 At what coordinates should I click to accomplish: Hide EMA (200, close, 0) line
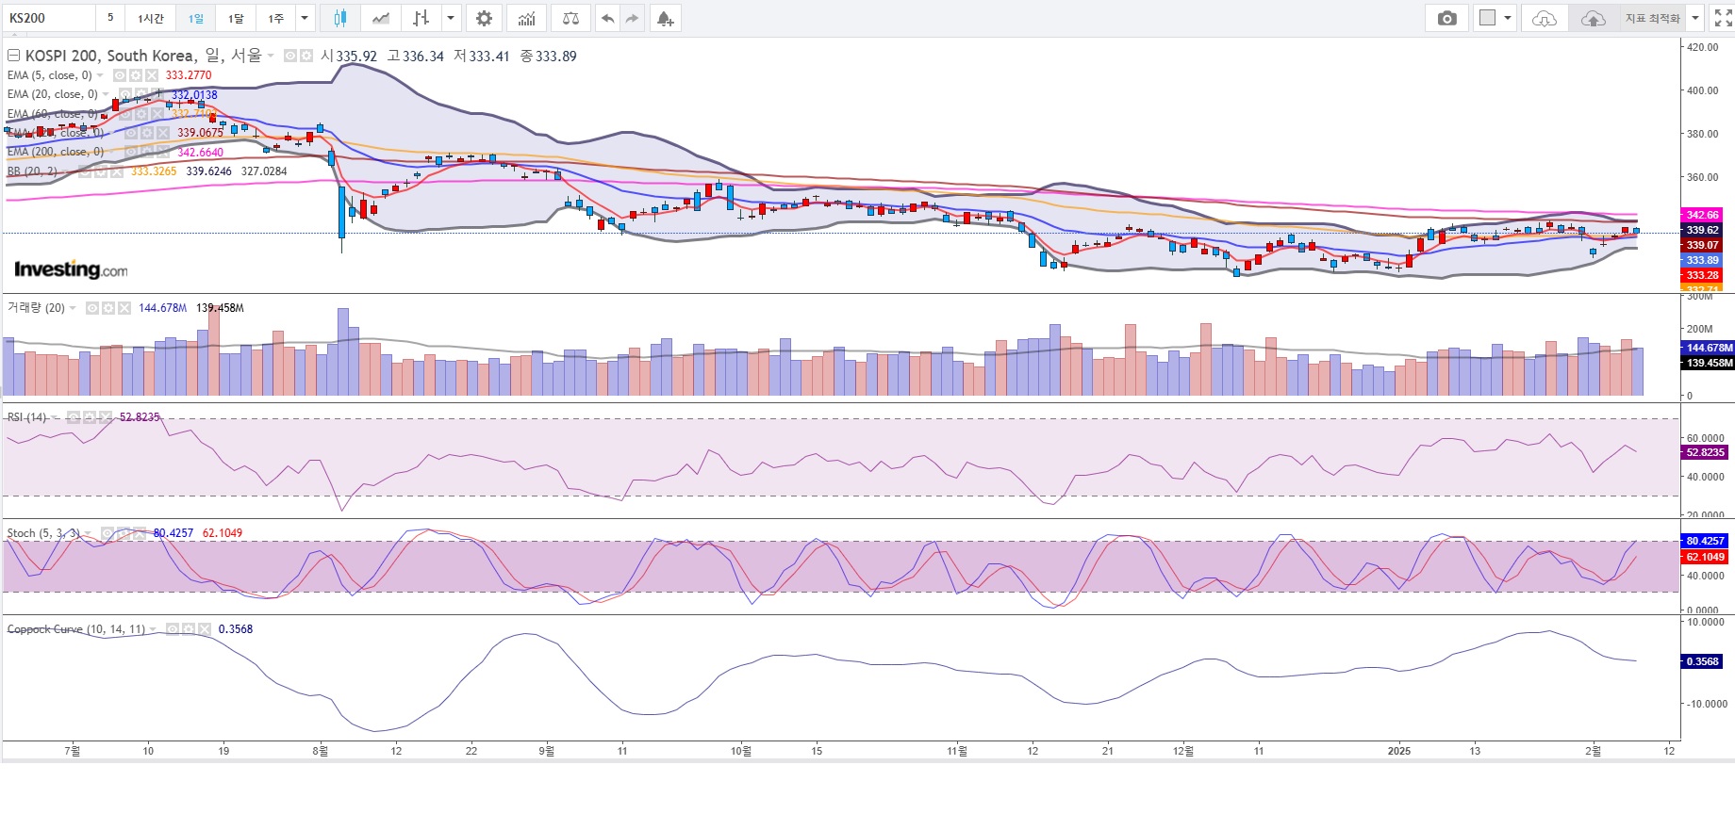tap(131, 152)
